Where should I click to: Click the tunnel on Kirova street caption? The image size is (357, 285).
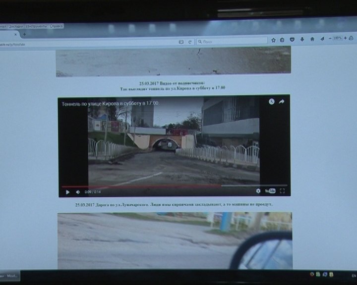tap(173, 88)
